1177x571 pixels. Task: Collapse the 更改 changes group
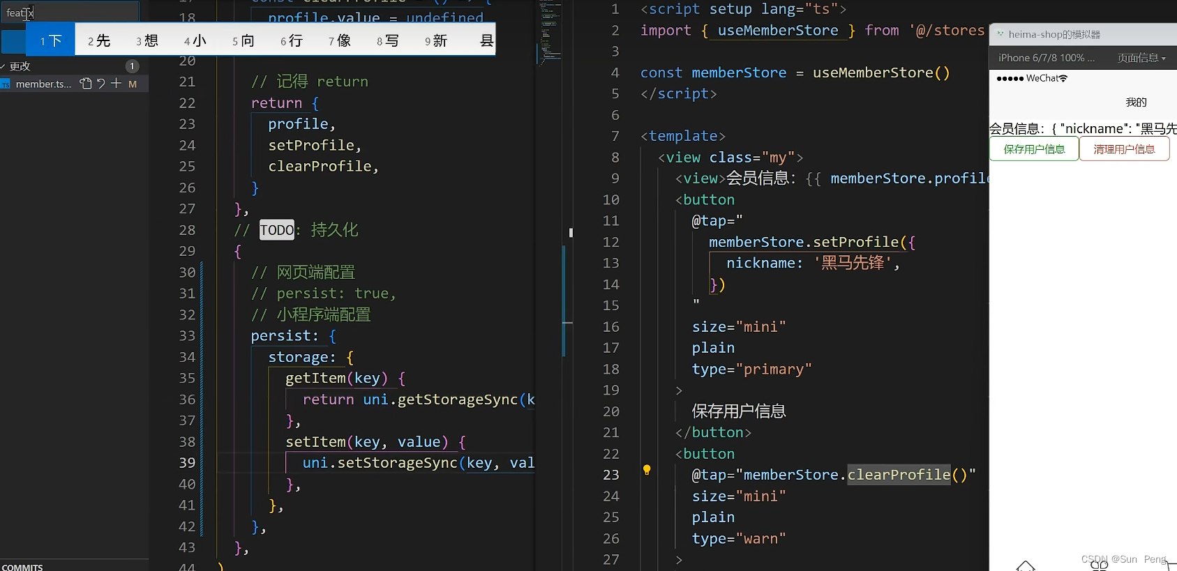3,66
